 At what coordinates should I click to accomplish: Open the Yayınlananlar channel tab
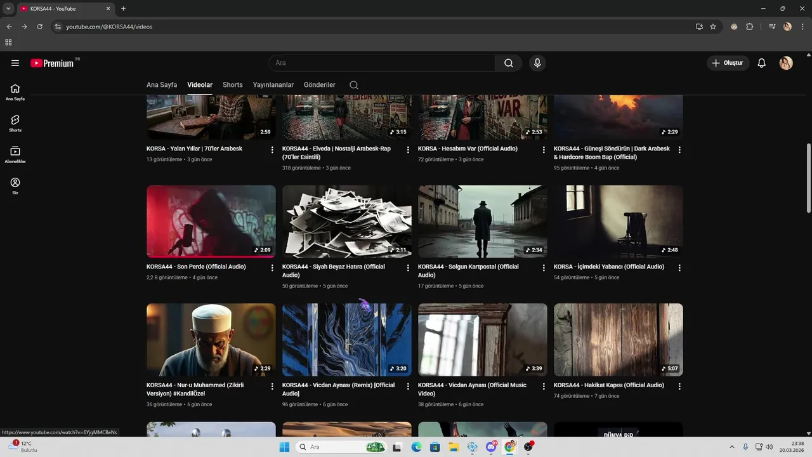tap(273, 85)
